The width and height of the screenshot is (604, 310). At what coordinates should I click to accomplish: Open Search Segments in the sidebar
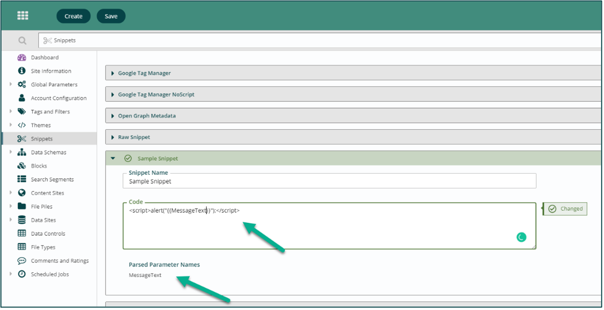point(52,179)
